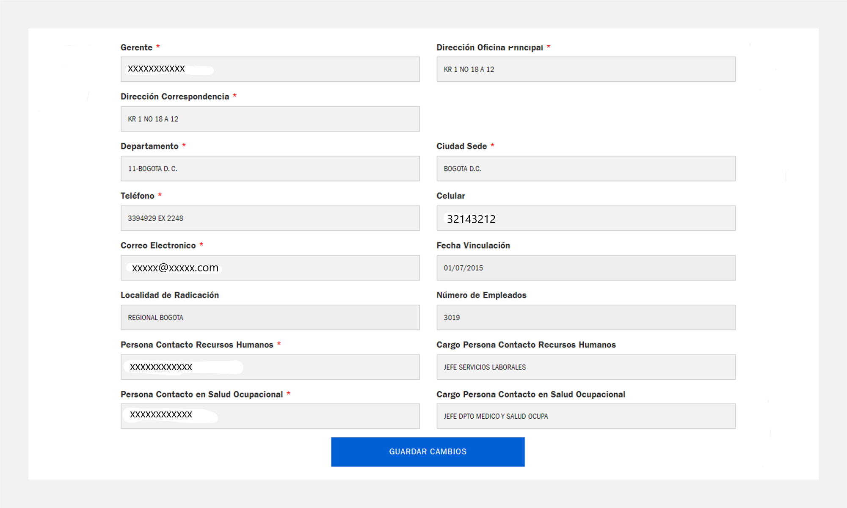847x508 pixels.
Task: Open the Ciudad Sede field showing BOGOTA D.C.
Action: pos(586,168)
